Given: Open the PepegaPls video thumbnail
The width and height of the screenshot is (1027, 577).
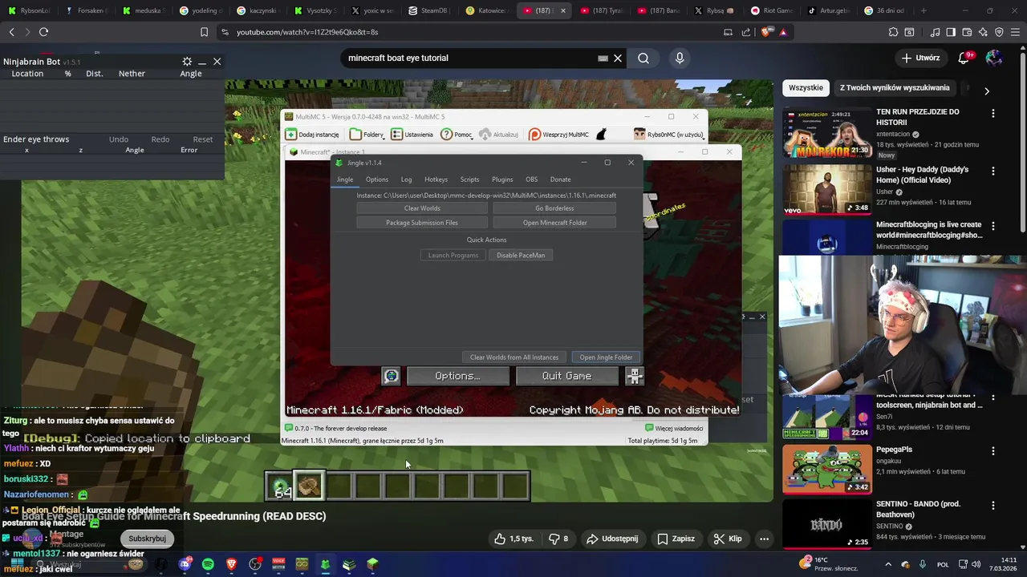Looking at the screenshot, I should point(827,469).
